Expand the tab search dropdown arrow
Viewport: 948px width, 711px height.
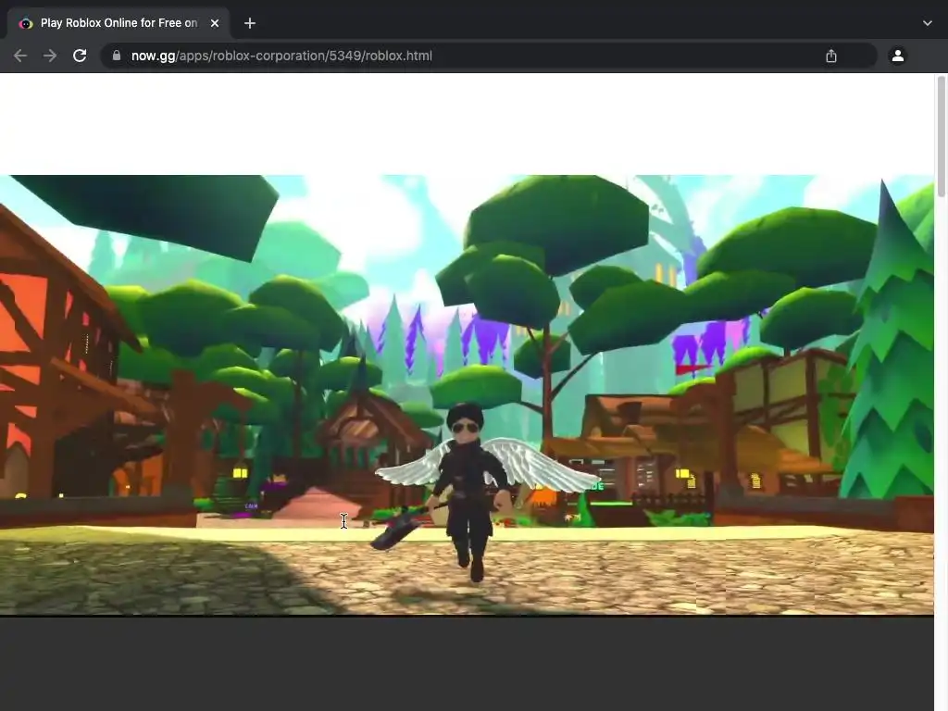(928, 23)
